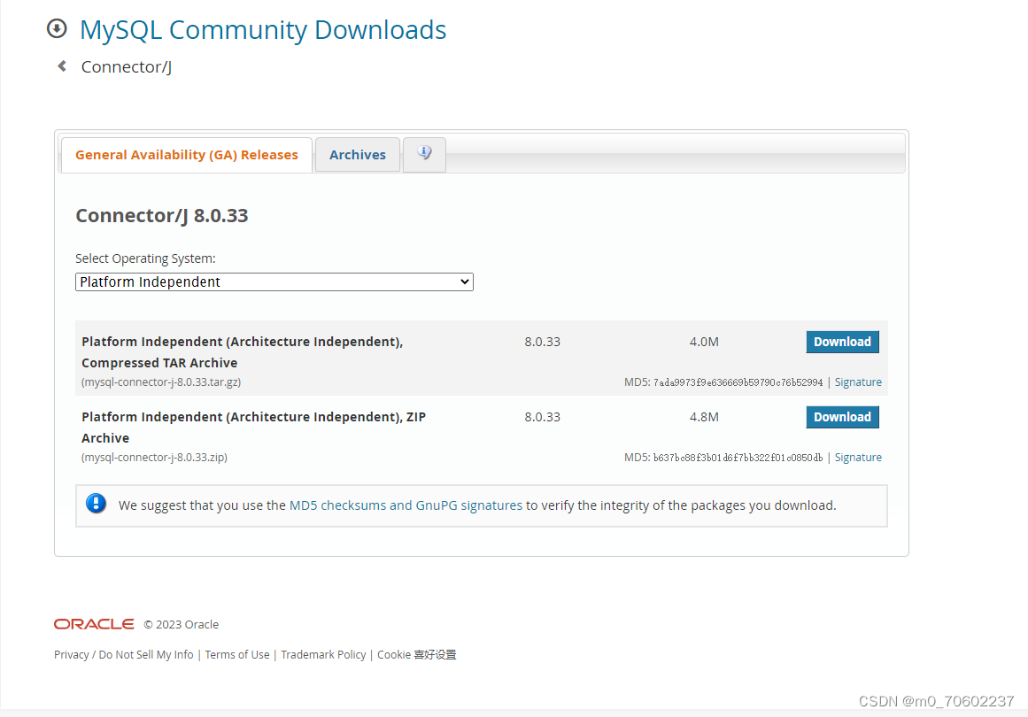Click the 4.8M file size value
This screenshot has height=717, width=1028.
pyautogui.click(x=704, y=417)
